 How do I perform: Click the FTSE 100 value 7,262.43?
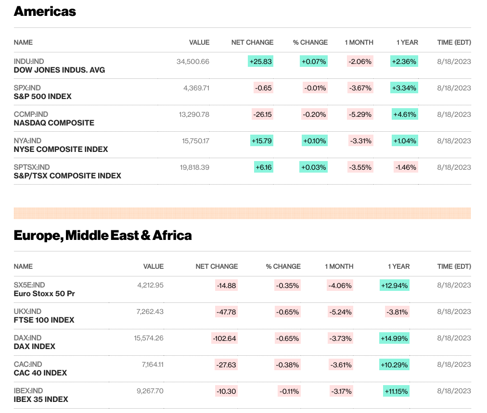(x=150, y=311)
